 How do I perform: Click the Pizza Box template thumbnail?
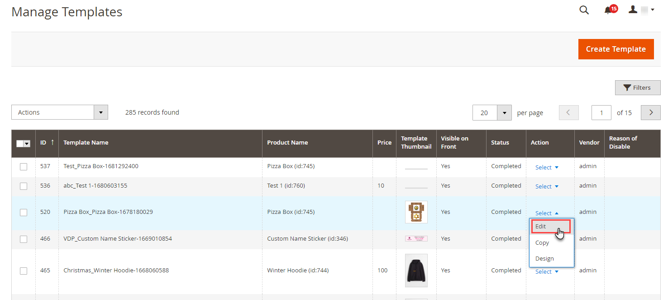(416, 212)
